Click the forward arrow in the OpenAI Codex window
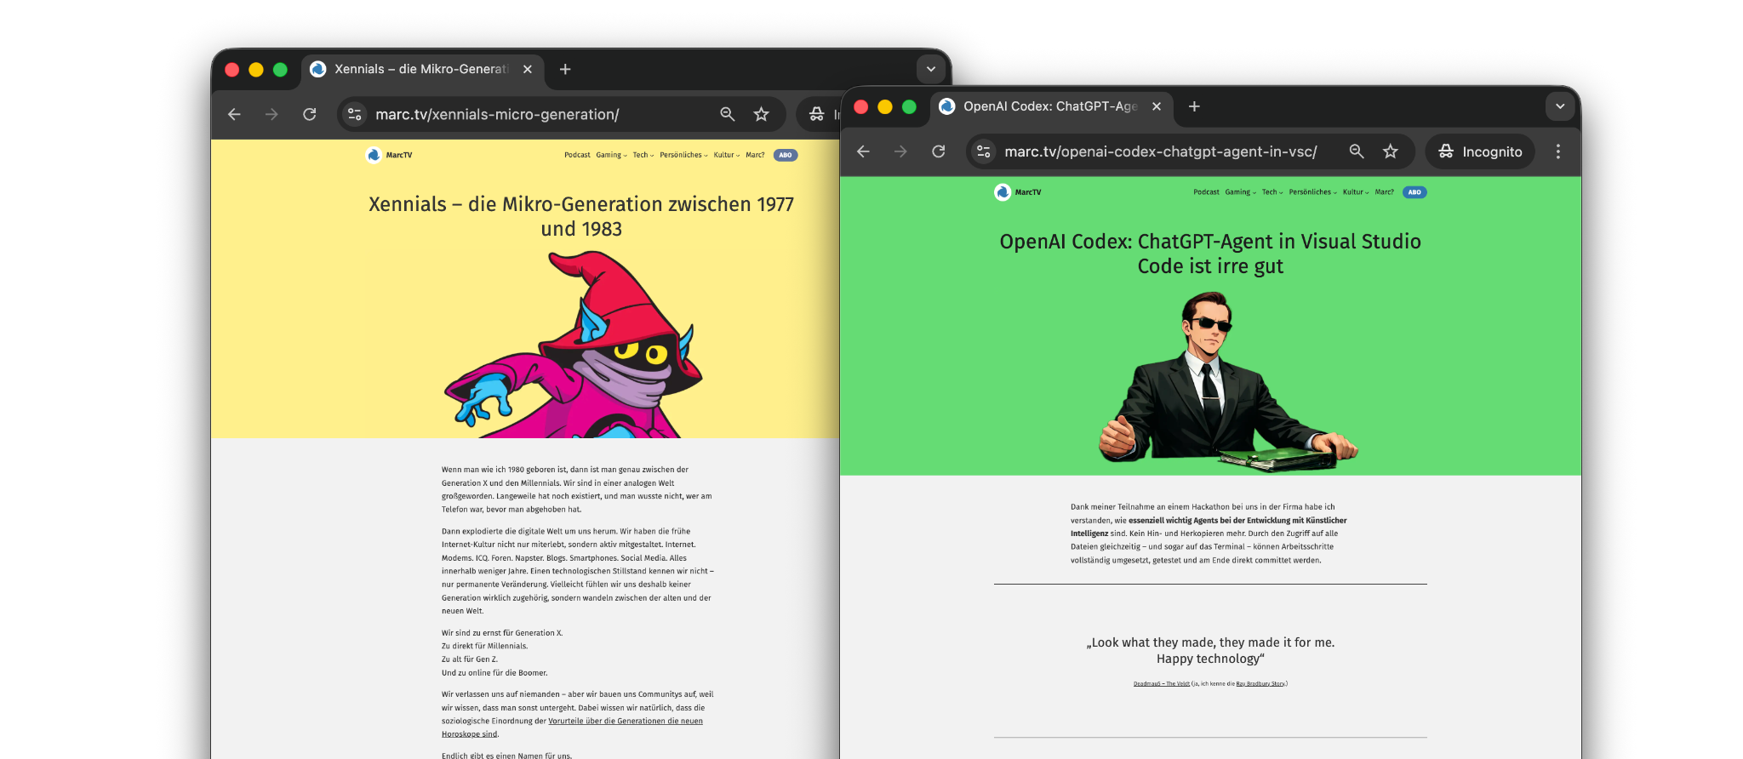 pos(900,151)
